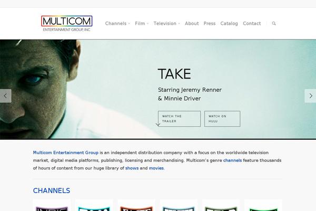Click the Watch the Trailer button
The height and width of the screenshot is (211, 316).
[179, 119]
